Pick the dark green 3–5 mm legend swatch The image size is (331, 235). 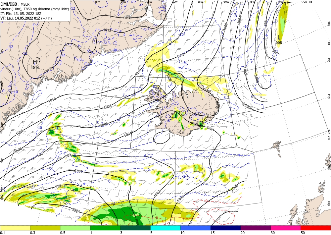point(135,228)
